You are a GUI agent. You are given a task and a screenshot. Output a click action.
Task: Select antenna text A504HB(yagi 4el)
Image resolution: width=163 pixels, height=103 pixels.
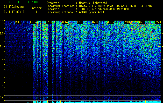pyautogui.click(x=91, y=12)
